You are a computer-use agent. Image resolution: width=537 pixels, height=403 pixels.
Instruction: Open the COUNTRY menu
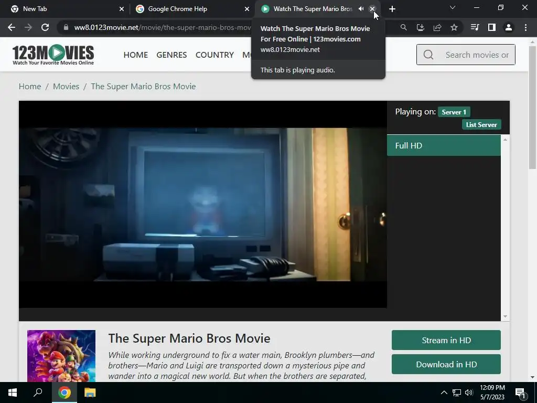(214, 55)
